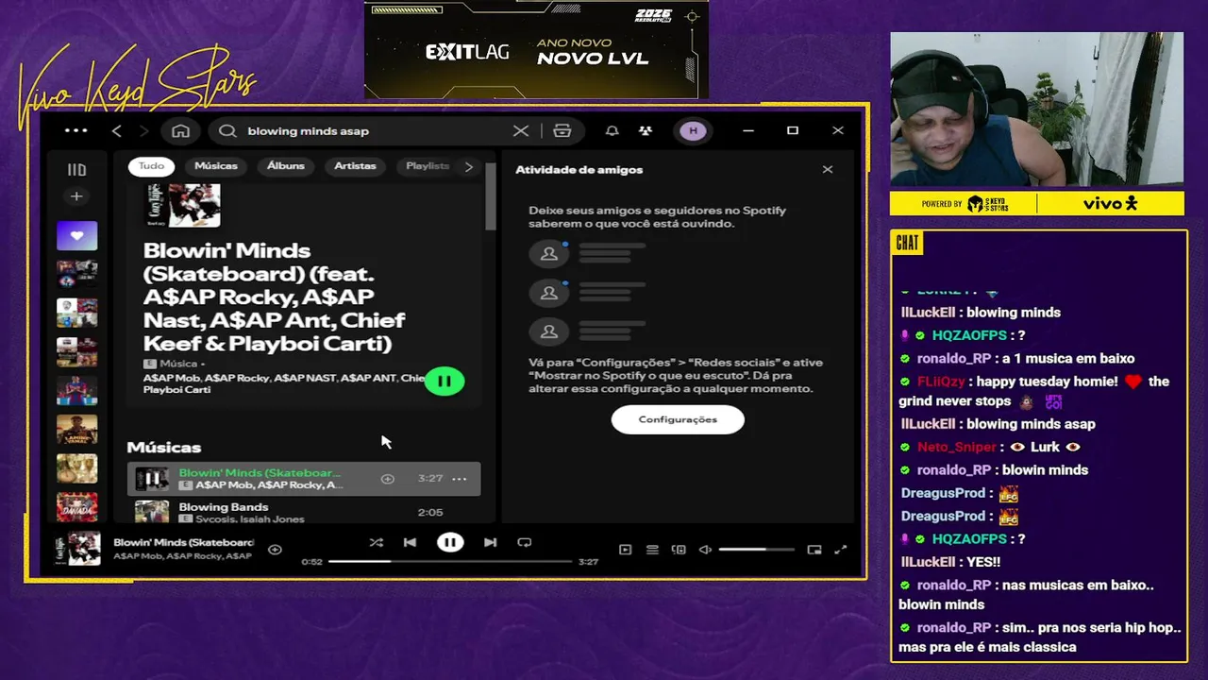
Task: Enter full screen with expand icon
Action: coord(841,549)
